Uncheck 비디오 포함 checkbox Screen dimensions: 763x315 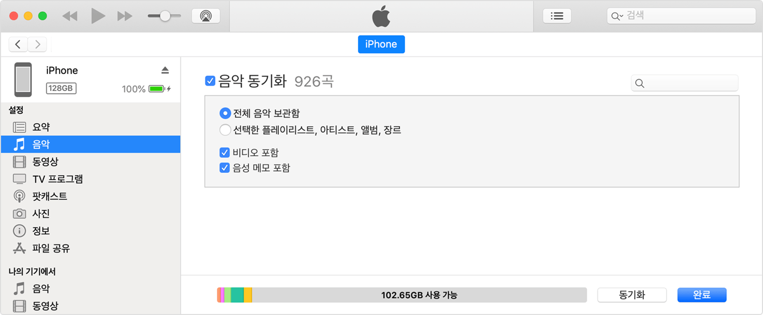click(x=224, y=152)
